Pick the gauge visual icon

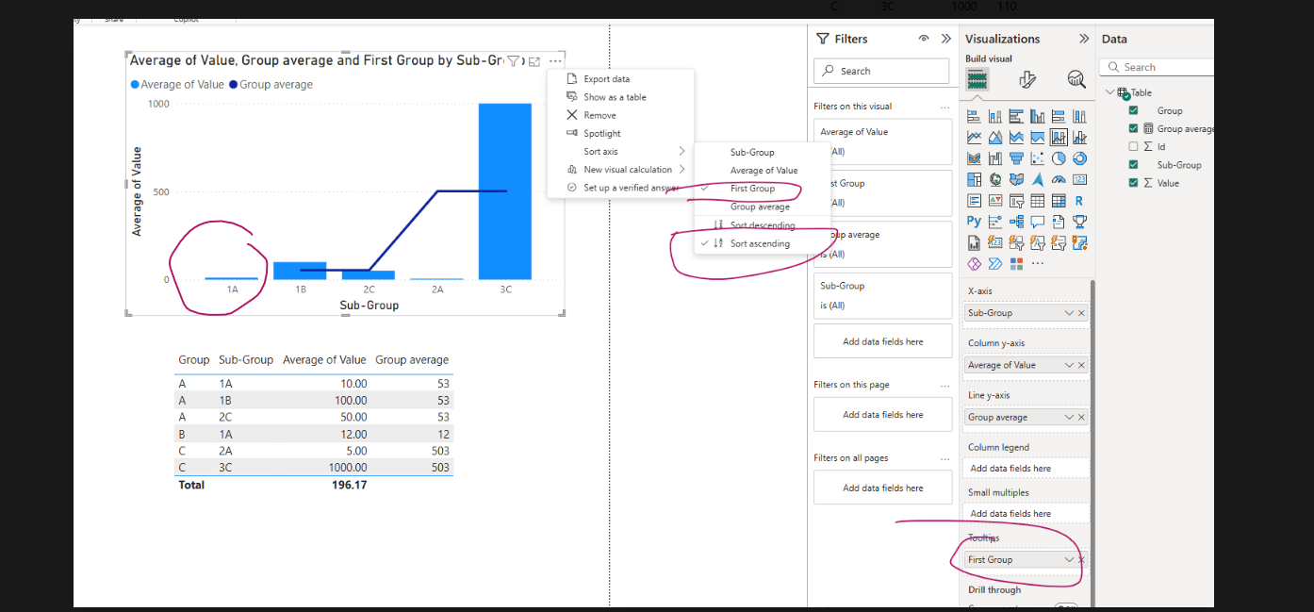(1059, 179)
